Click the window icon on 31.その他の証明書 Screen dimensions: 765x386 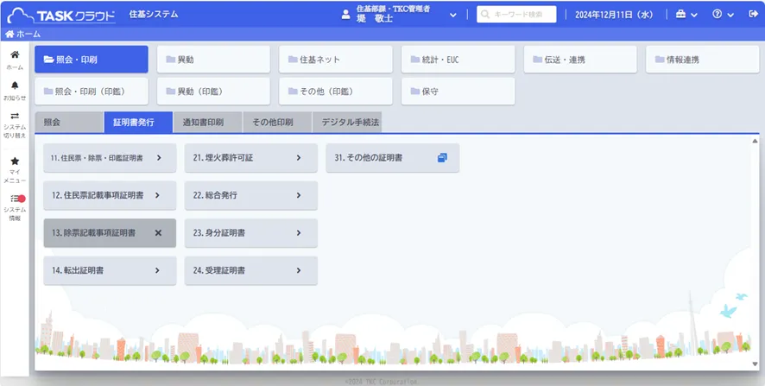[442, 158]
